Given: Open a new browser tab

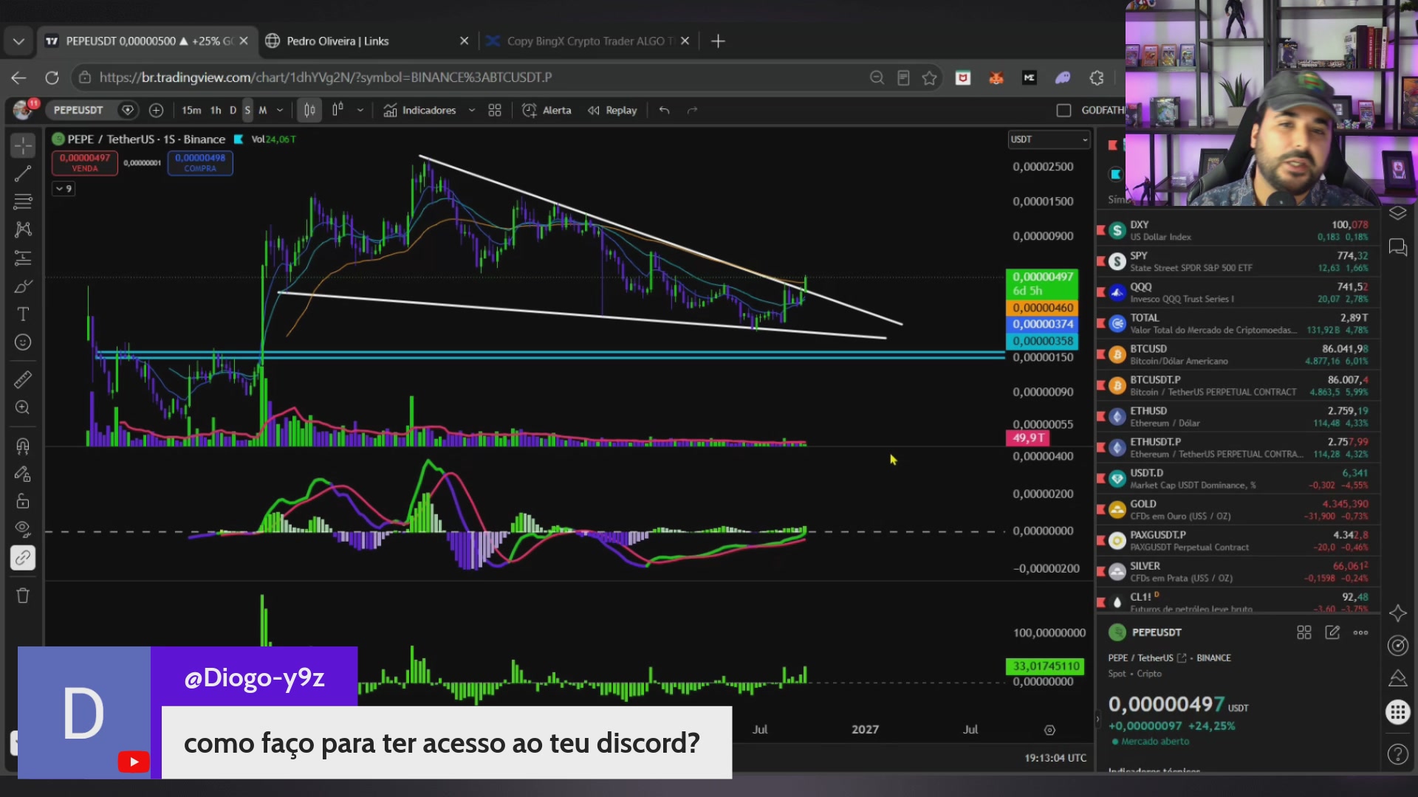Looking at the screenshot, I should [x=718, y=41].
